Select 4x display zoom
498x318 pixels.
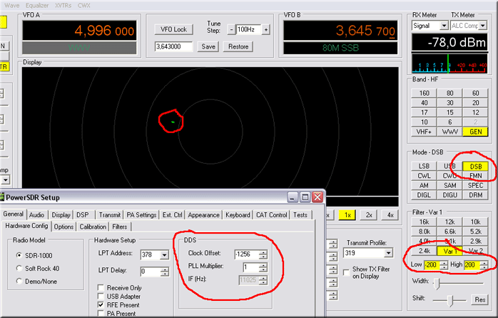coord(390,214)
